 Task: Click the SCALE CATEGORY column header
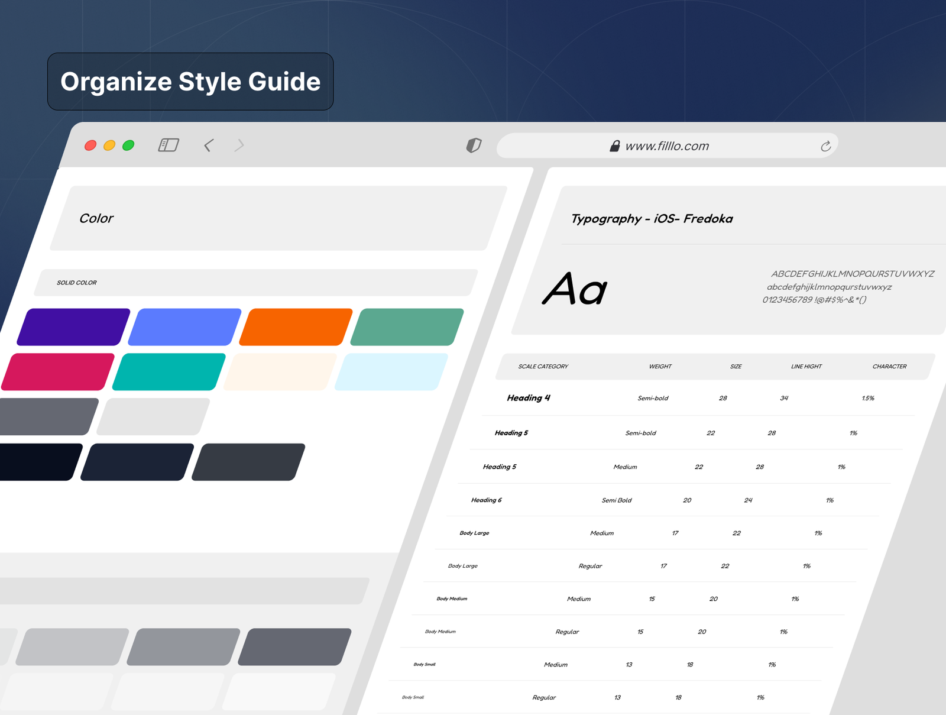pos(543,367)
